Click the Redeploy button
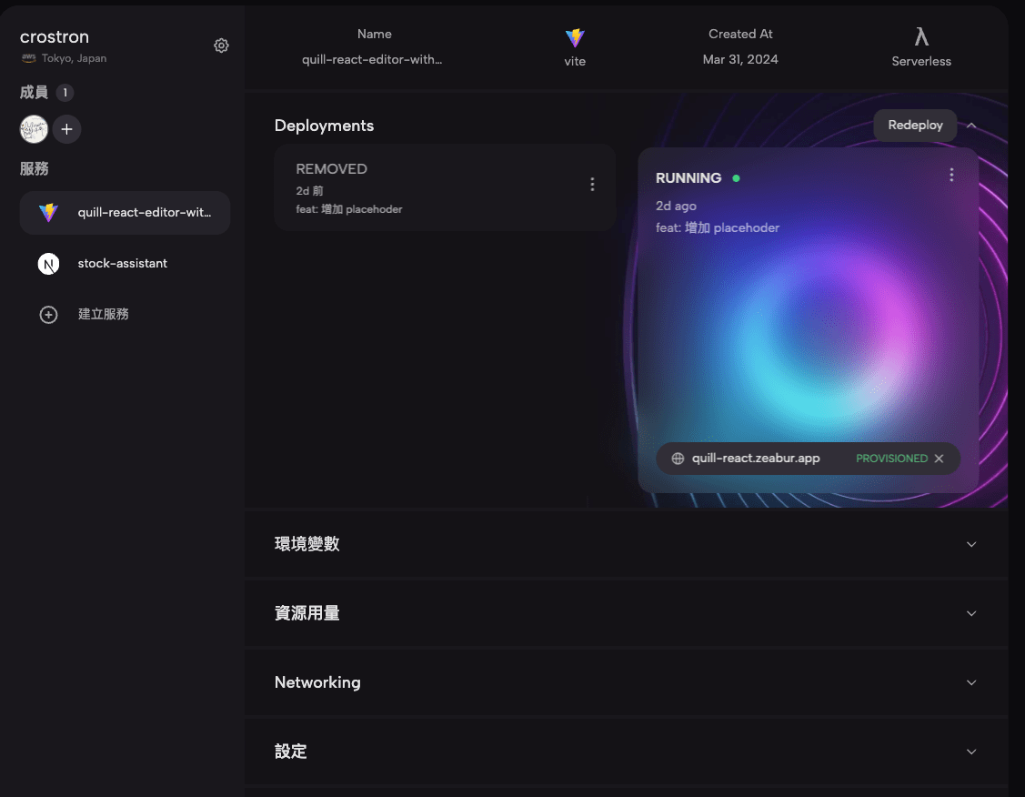Screen dimensions: 1025x797 (x=914, y=125)
